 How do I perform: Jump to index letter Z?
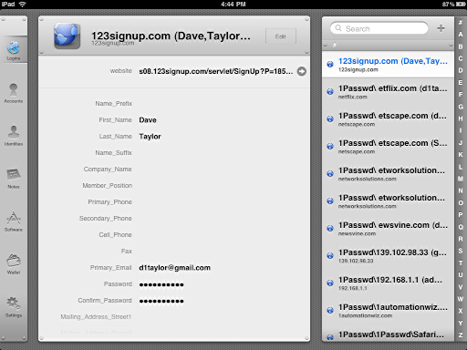[461, 335]
